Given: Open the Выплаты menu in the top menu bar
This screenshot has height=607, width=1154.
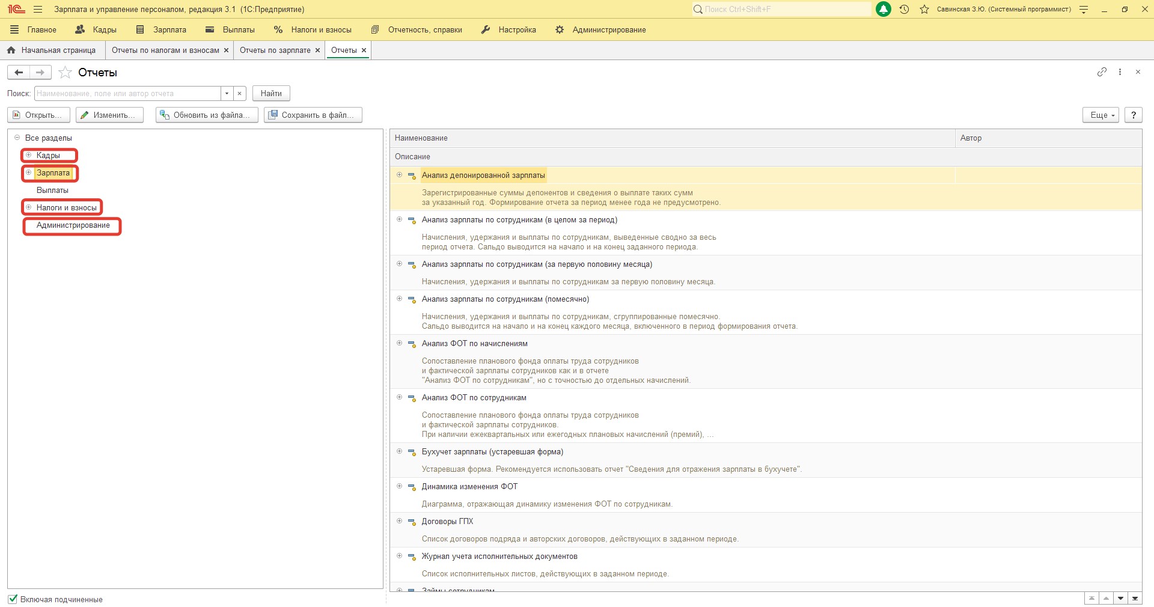Looking at the screenshot, I should (x=230, y=29).
